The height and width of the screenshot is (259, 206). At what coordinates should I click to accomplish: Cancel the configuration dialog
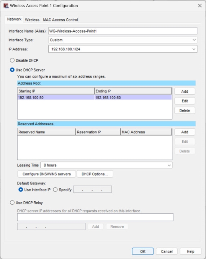(x=167, y=251)
